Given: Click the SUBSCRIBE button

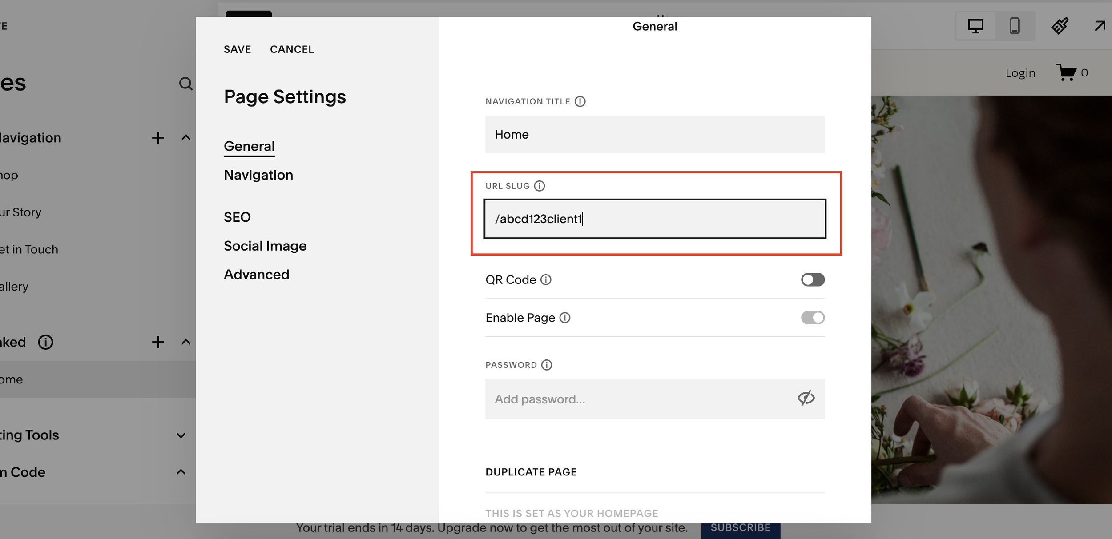Looking at the screenshot, I should [x=740, y=528].
